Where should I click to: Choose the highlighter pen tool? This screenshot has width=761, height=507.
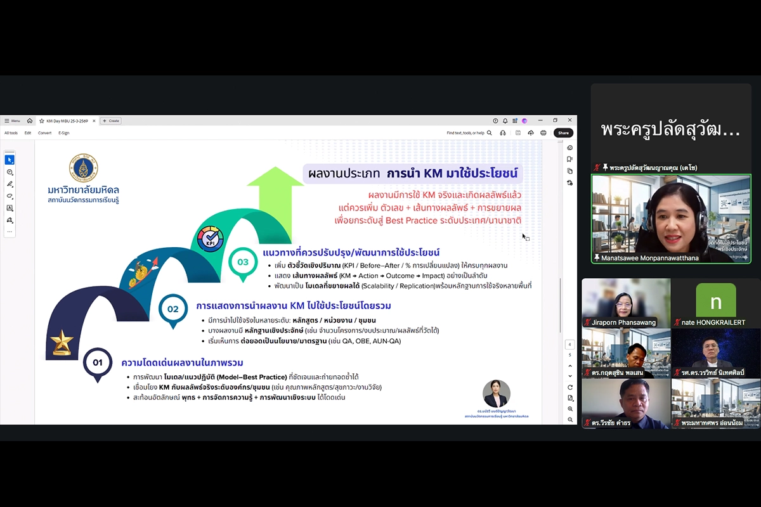tap(10, 184)
